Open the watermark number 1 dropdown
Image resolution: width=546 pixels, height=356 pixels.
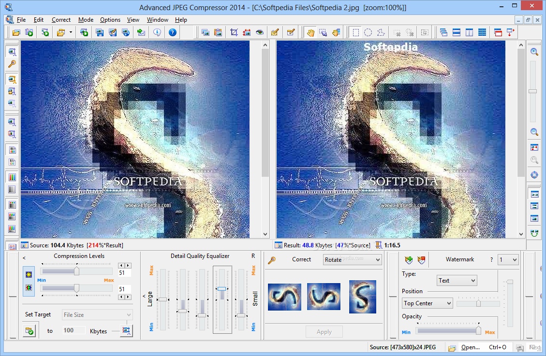tap(508, 260)
